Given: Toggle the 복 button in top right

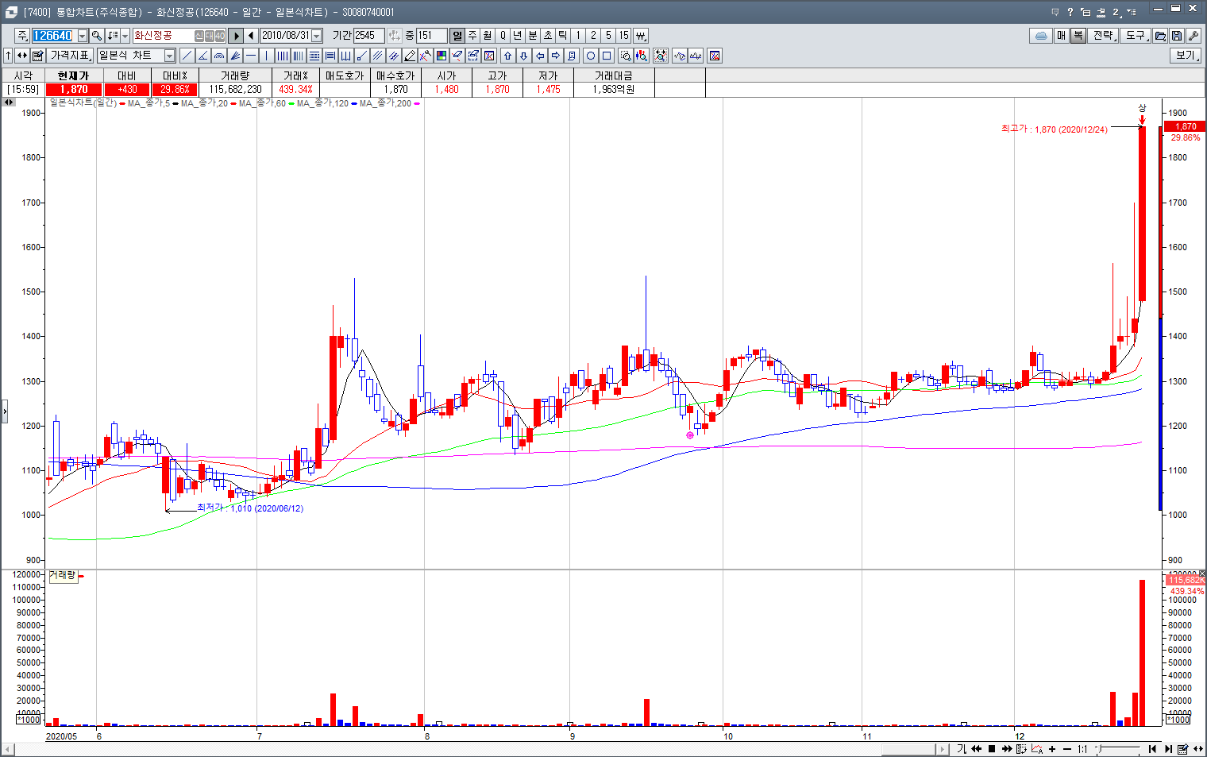Looking at the screenshot, I should click(1078, 36).
